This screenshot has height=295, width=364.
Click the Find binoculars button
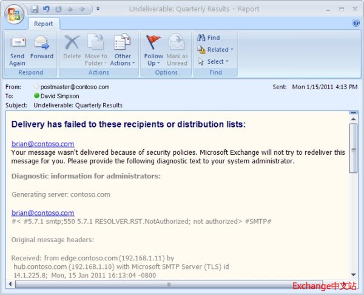pyautogui.click(x=209, y=38)
